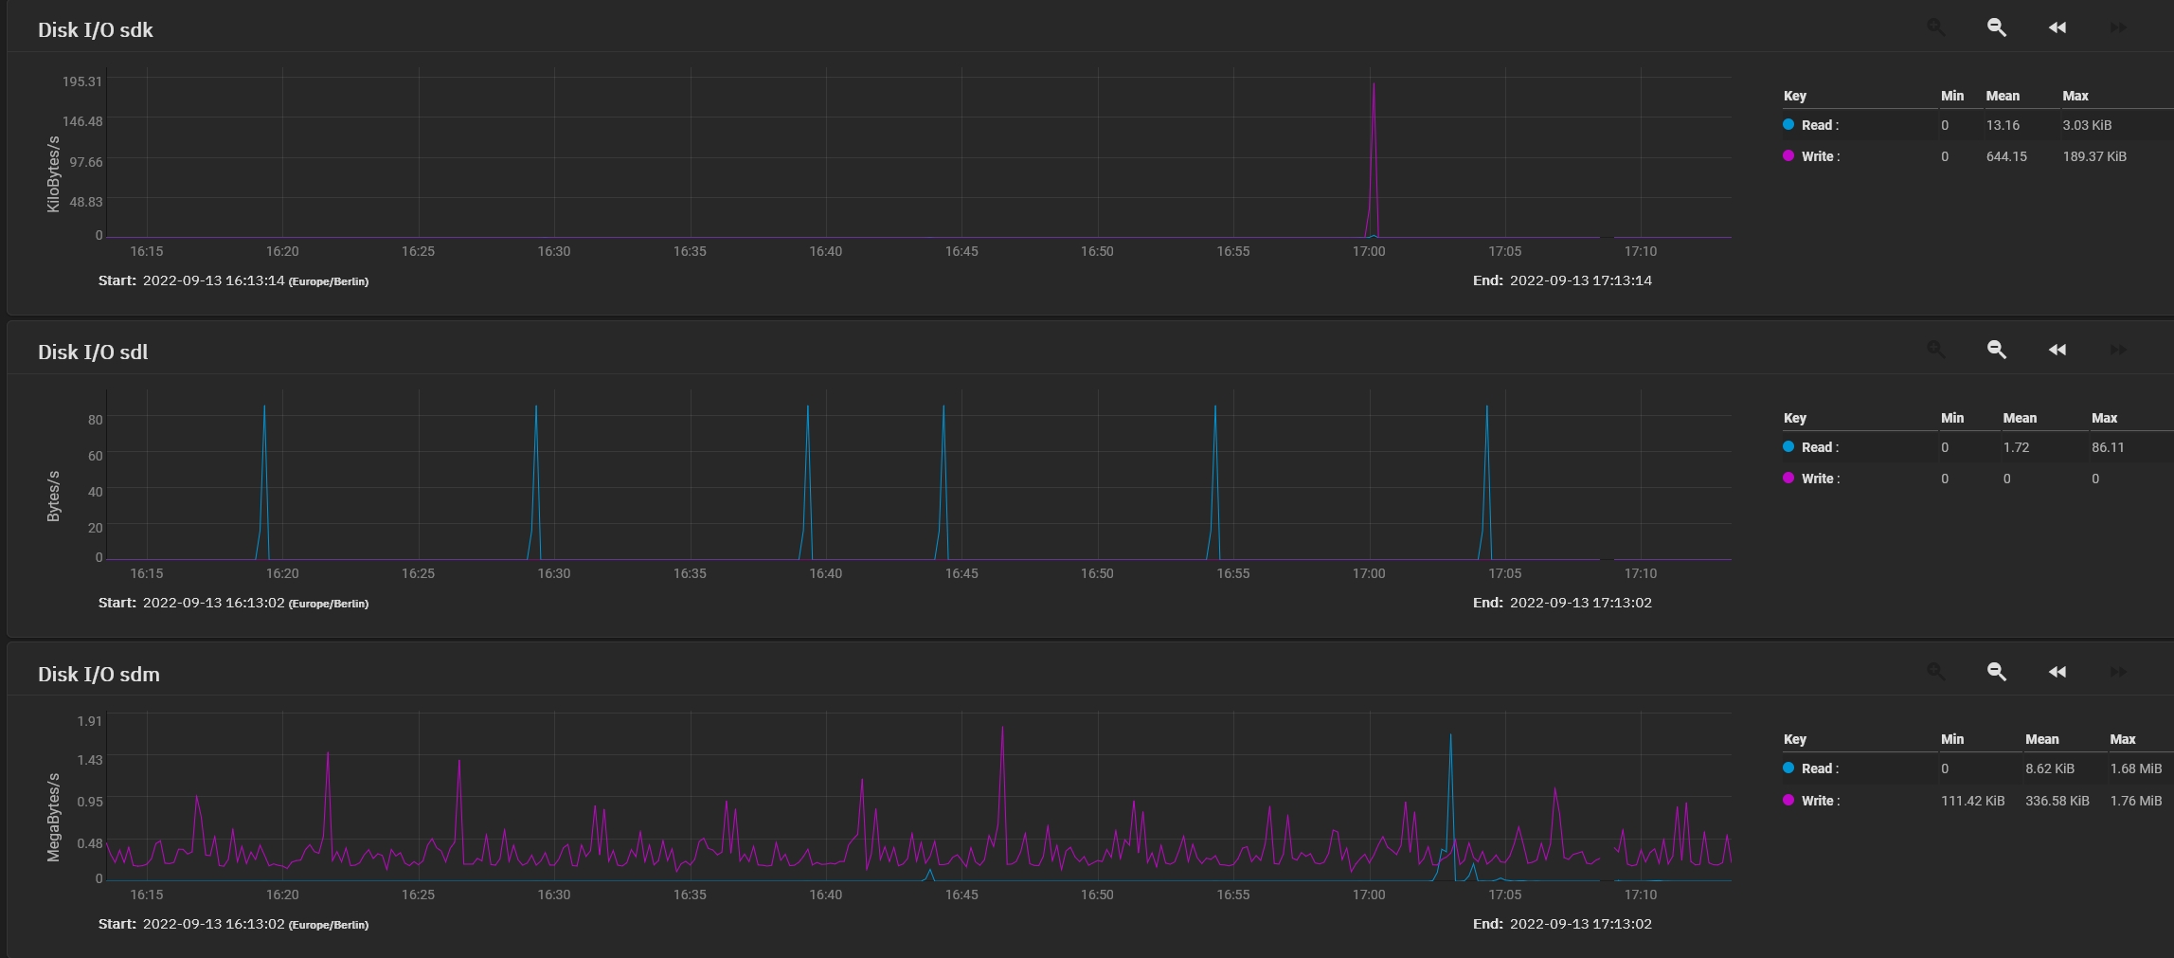Image resolution: width=2174 pixels, height=958 pixels.
Task: Select the sdk Read max value 3.03 KiB
Action: (x=2087, y=125)
